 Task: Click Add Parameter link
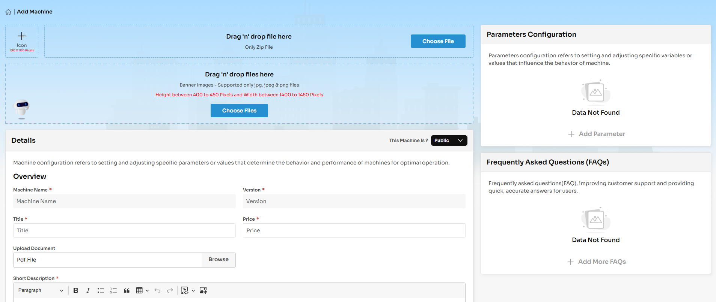pyautogui.click(x=597, y=134)
